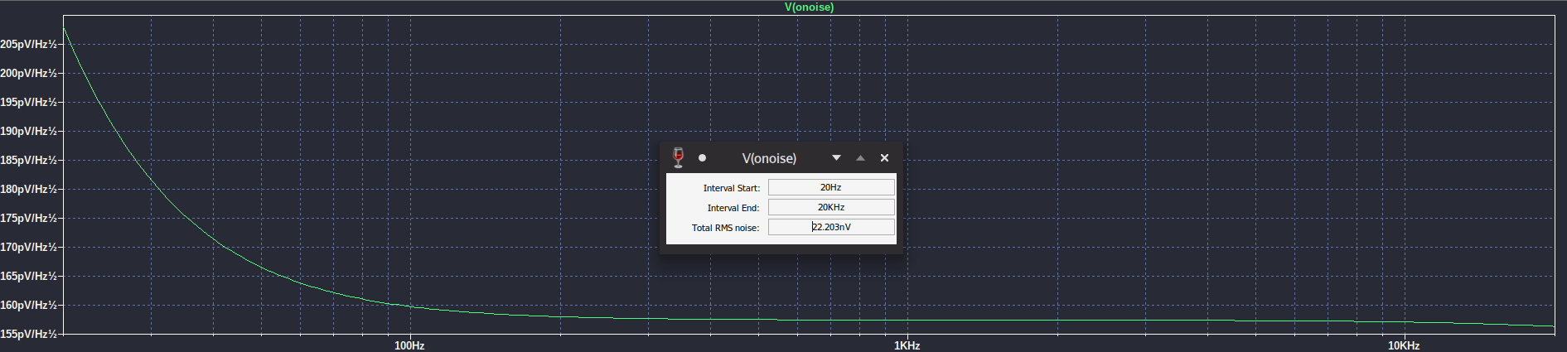Click the wine glass icon in the dialog title bar
Screen dimensions: 1567x352
[x=678, y=157]
